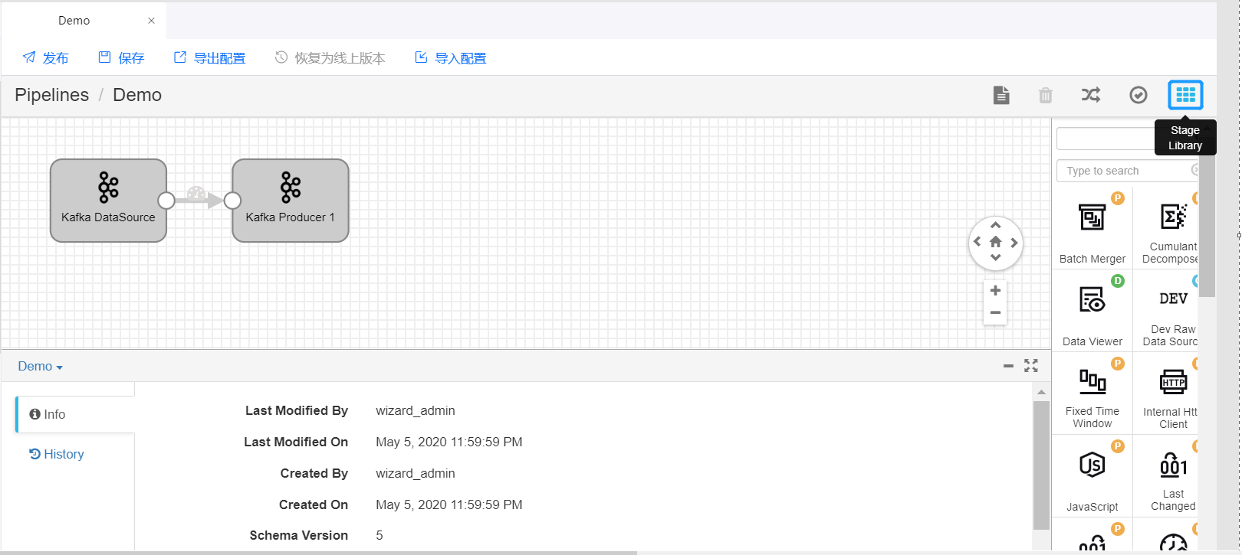
Task: Zoom out using the minus button
Action: click(995, 312)
